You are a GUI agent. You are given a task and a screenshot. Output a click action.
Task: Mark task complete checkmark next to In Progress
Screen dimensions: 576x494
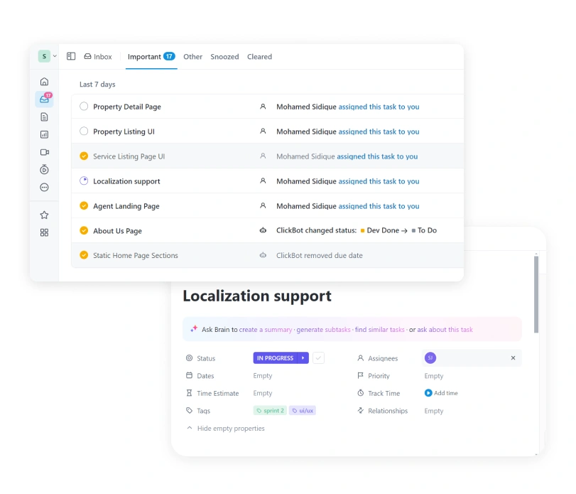pyautogui.click(x=318, y=358)
